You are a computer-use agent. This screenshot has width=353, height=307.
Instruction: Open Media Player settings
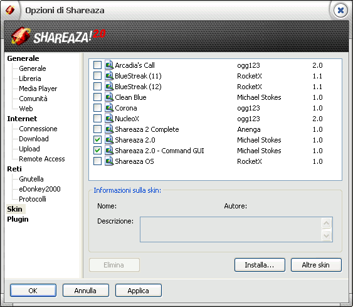click(38, 89)
